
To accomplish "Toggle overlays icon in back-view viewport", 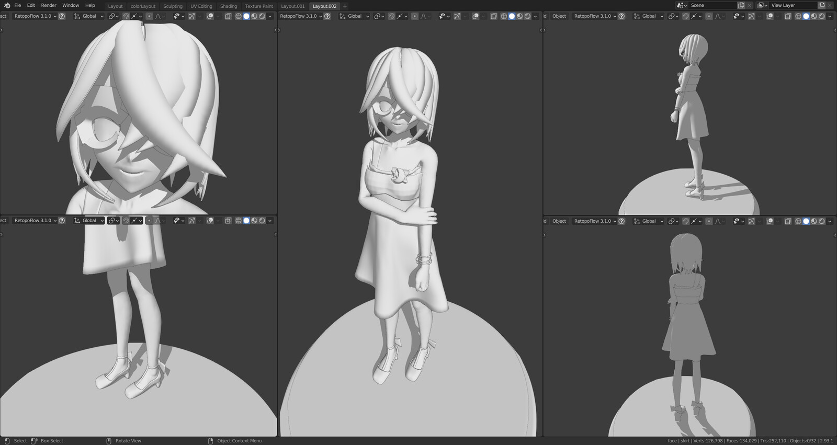I will (x=770, y=221).
